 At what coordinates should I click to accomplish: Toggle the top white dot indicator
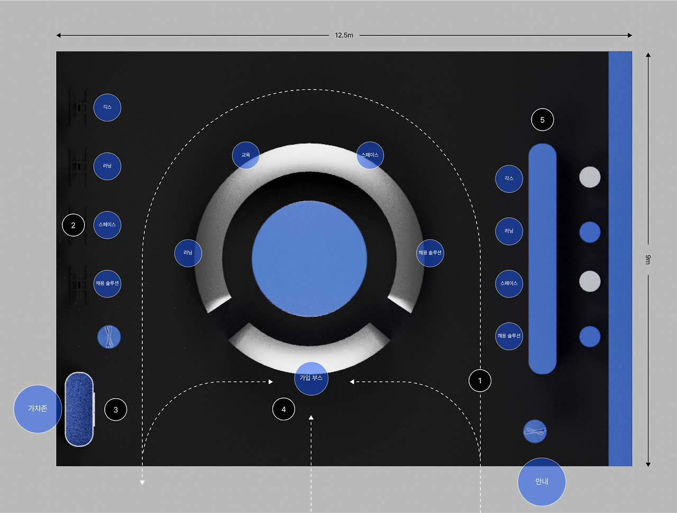[589, 178]
